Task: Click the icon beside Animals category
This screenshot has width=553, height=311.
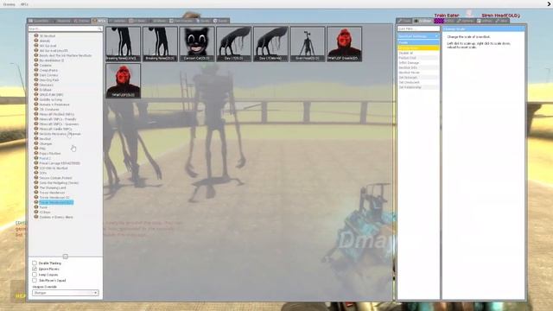Action: pyautogui.click(x=36, y=41)
